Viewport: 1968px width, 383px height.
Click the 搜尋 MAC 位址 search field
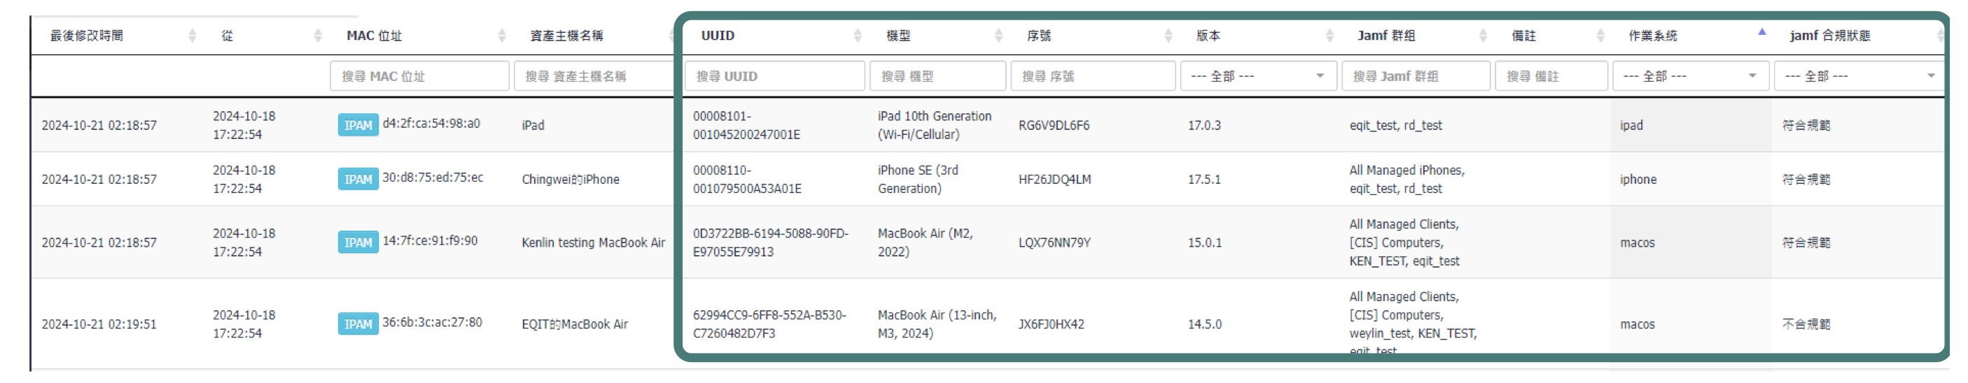coord(419,76)
